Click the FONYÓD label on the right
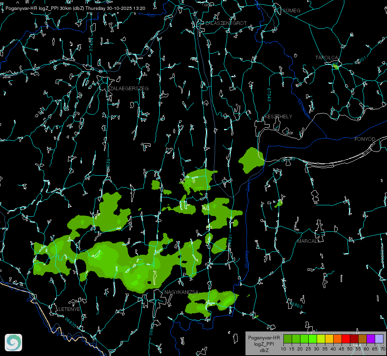Viewport: 387px width, 356px height. [365, 139]
